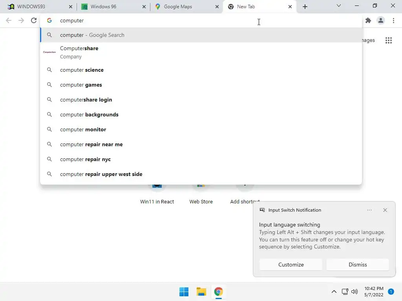Open the network status tray icon
Image resolution: width=402 pixels, height=301 pixels.
[345, 292]
